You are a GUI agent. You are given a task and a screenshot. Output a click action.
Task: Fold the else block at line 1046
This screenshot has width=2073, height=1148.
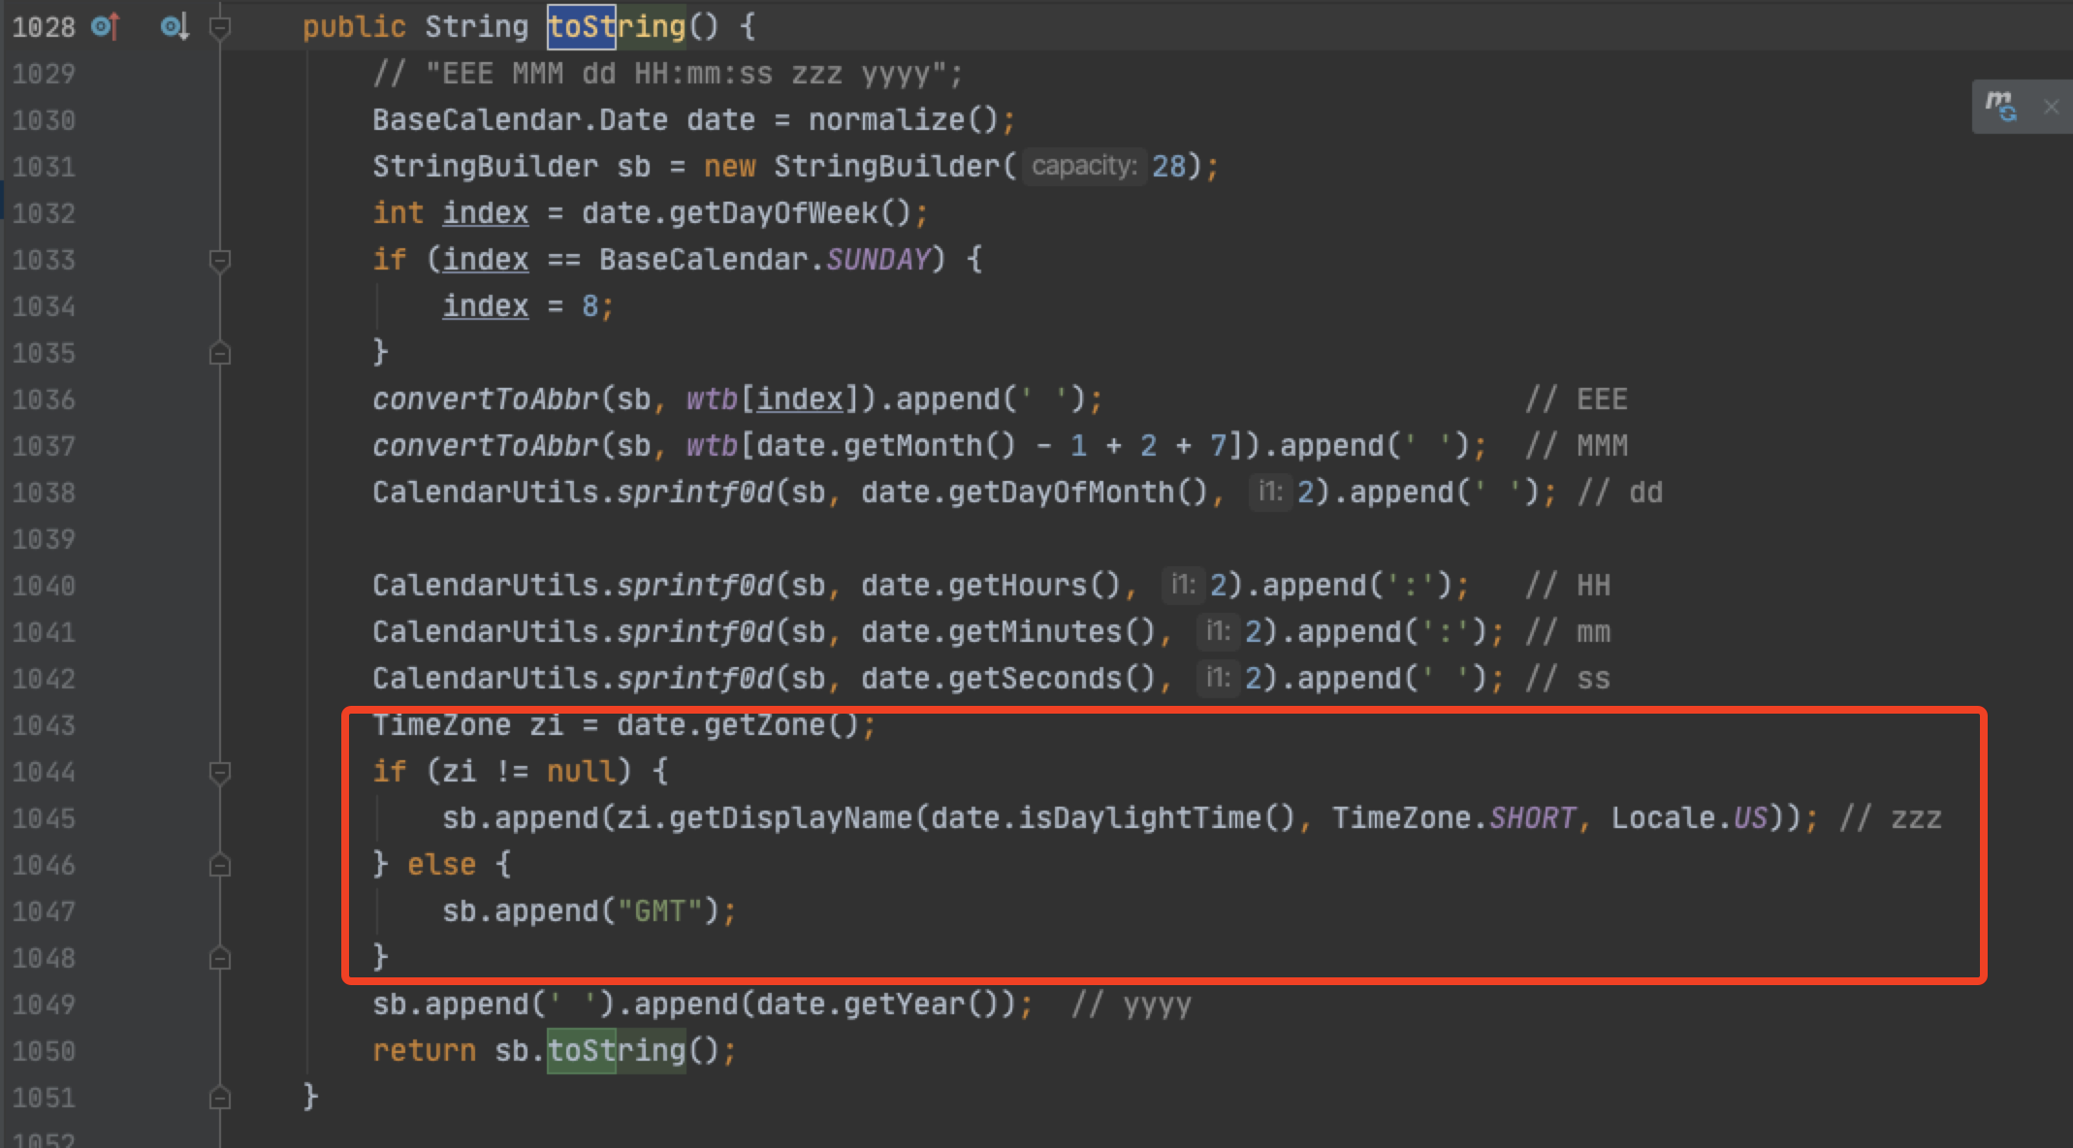coord(220,866)
